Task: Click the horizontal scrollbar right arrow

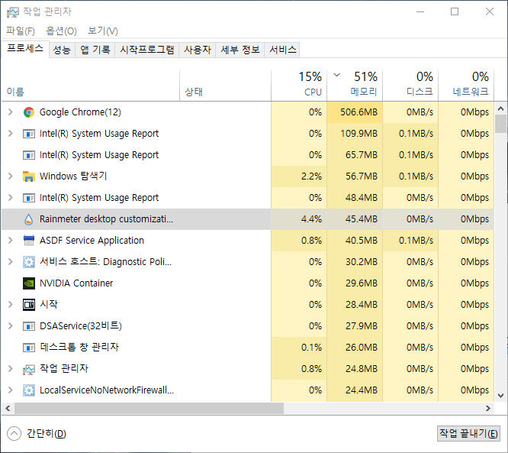Action: pos(488,409)
